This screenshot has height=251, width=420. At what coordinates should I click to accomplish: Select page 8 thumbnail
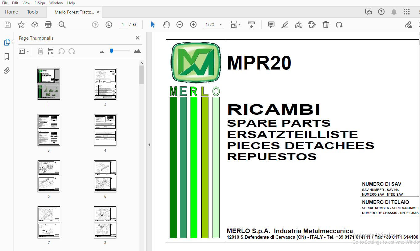(105, 222)
